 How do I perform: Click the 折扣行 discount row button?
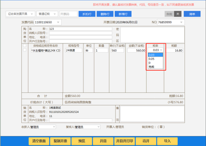(x=87, y=14)
